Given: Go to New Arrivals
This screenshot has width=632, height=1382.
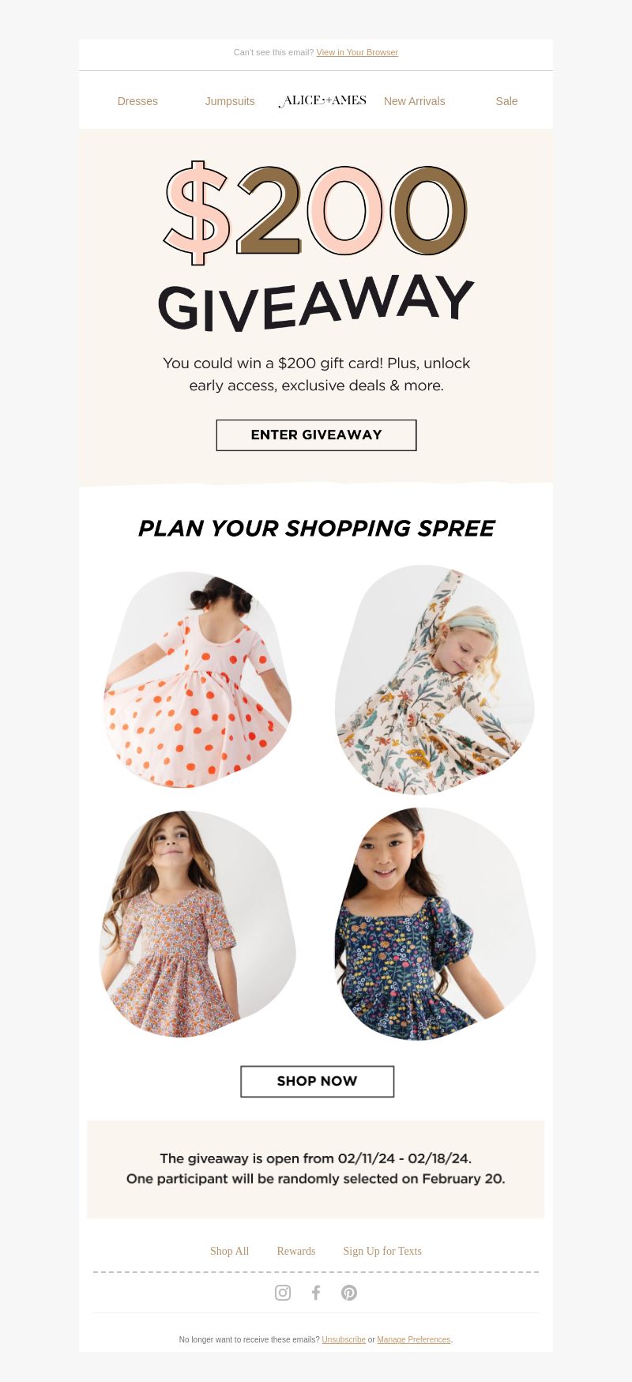Looking at the screenshot, I should (415, 101).
